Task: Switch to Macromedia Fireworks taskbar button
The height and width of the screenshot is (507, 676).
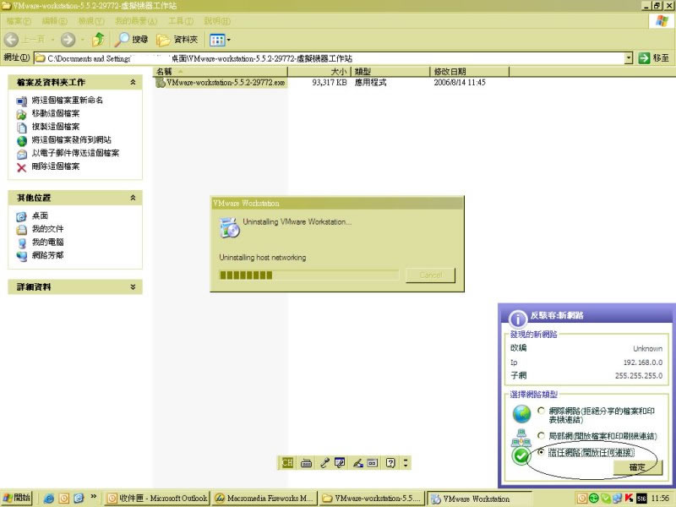Action: [264, 499]
